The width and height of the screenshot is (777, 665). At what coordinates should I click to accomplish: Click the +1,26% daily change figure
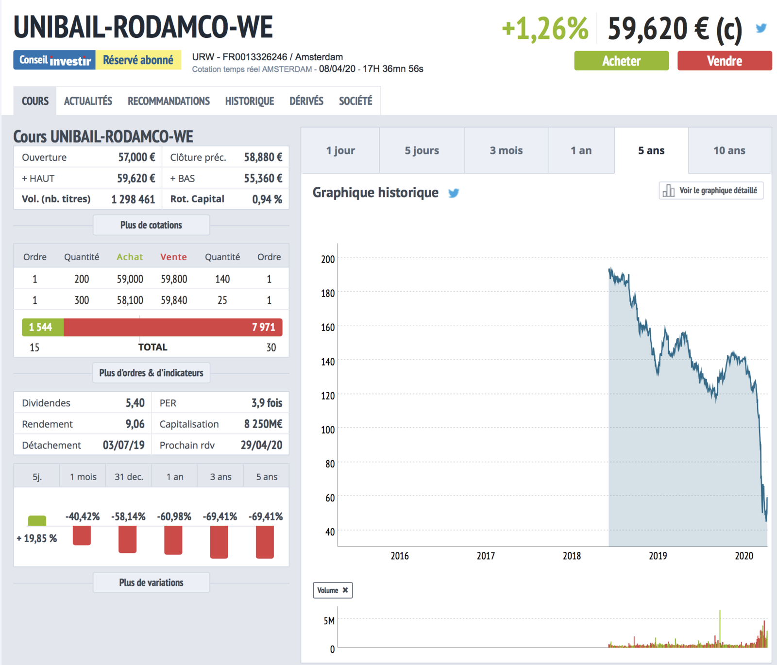[x=544, y=29]
